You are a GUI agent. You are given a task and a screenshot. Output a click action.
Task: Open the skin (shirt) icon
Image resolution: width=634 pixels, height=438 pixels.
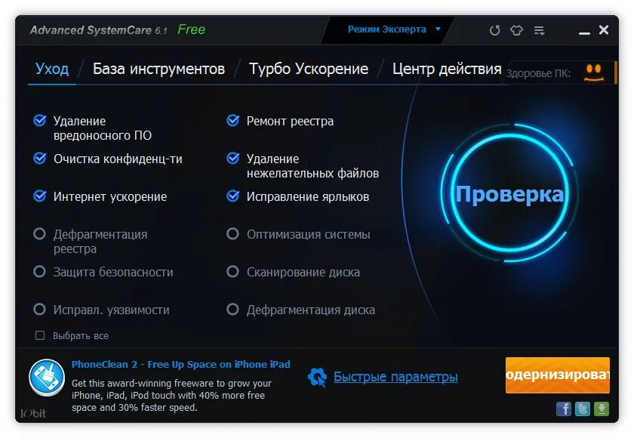click(516, 30)
